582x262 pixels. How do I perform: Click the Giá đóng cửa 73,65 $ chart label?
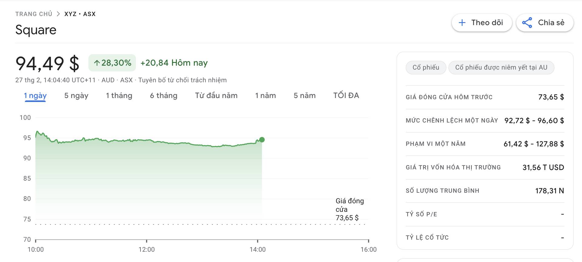pyautogui.click(x=350, y=209)
